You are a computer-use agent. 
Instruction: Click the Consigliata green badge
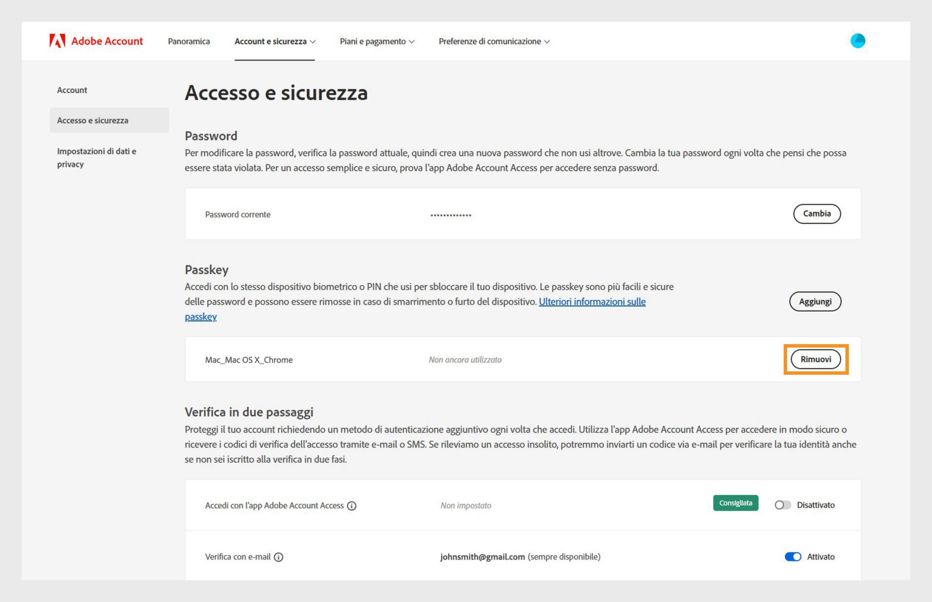pos(735,503)
